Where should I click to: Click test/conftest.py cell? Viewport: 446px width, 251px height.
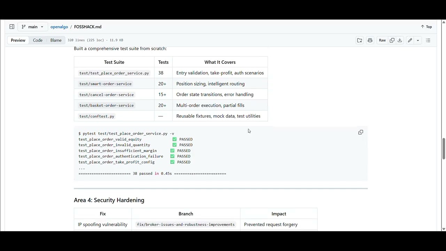click(x=114, y=116)
